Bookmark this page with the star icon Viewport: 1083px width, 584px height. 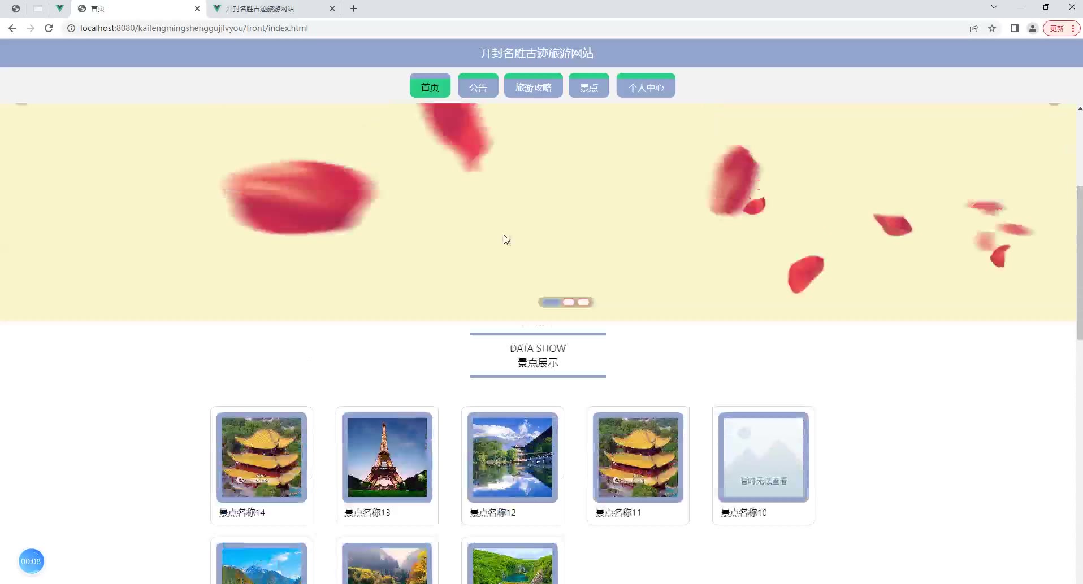tap(992, 28)
